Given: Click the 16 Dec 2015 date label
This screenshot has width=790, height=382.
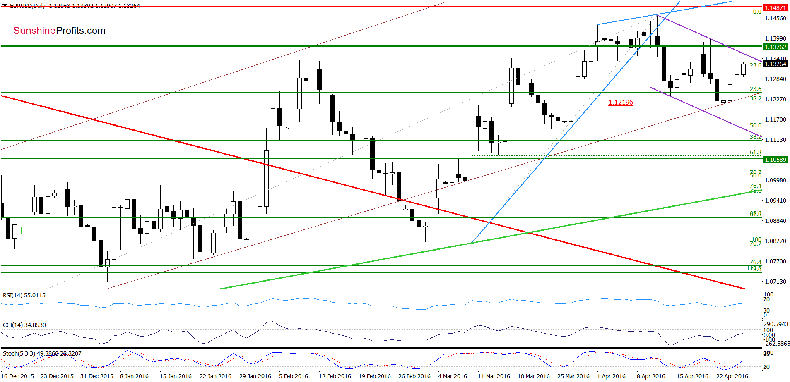Looking at the screenshot, I should tap(17, 376).
